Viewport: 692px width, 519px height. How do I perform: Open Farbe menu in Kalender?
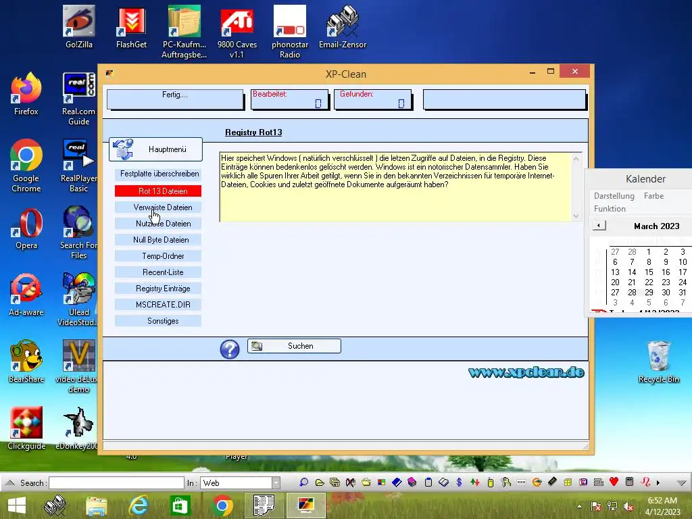pos(653,196)
